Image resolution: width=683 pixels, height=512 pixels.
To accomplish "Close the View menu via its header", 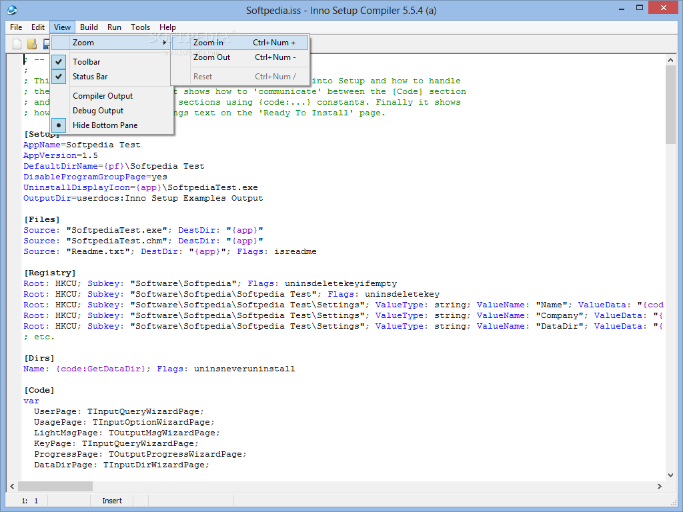I will pos(62,27).
